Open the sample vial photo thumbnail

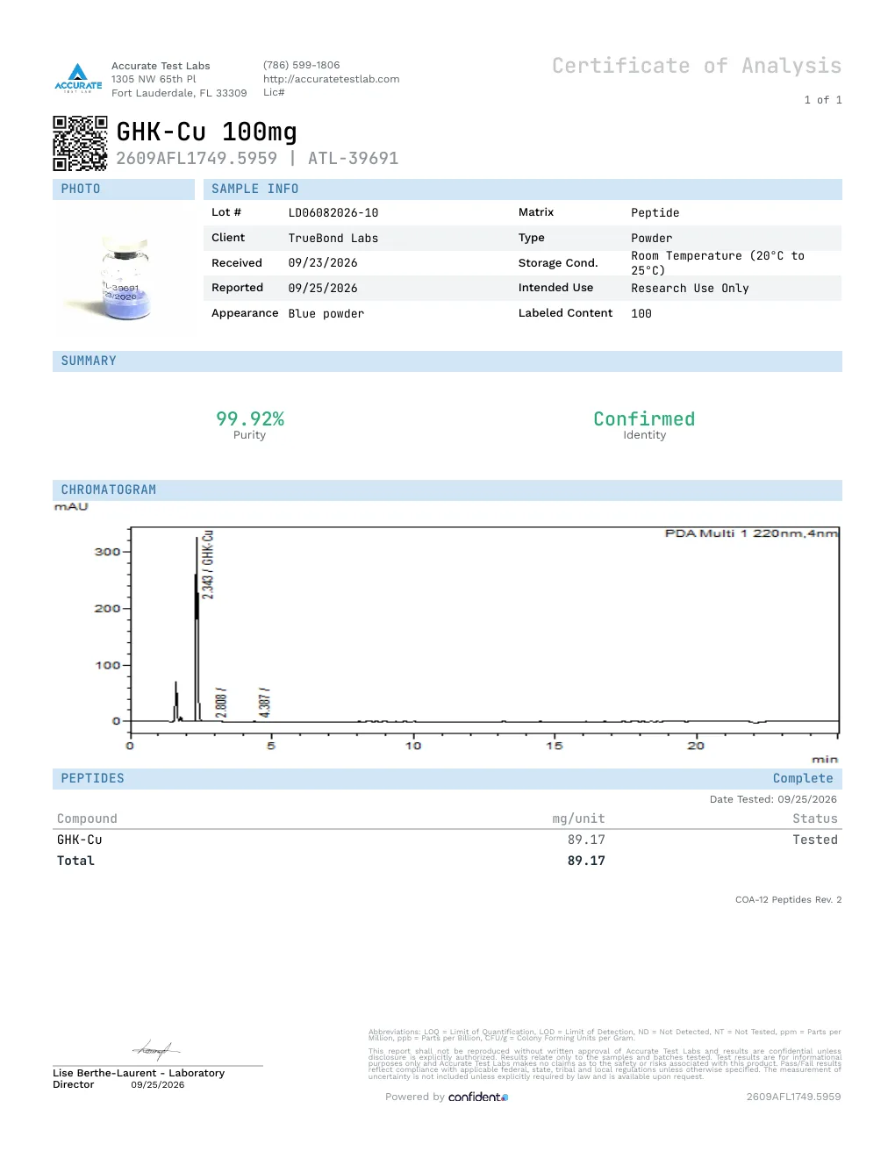pyautogui.click(x=125, y=277)
